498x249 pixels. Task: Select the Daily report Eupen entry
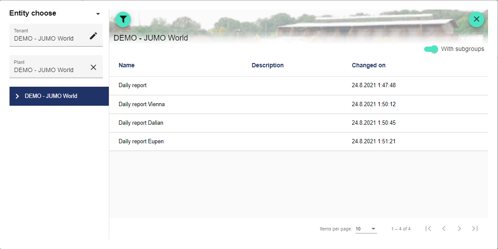click(x=141, y=142)
